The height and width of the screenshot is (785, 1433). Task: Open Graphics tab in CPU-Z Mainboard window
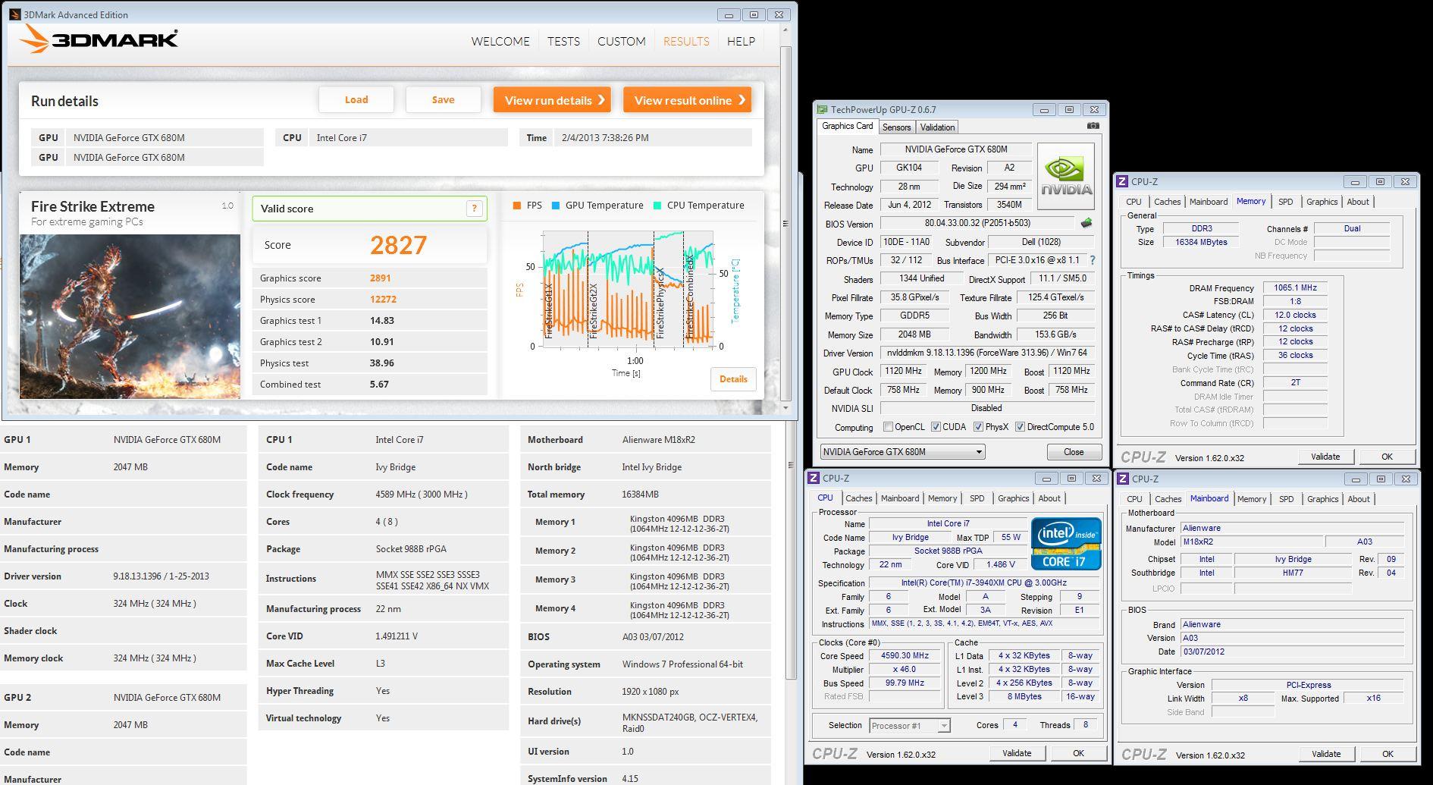click(1322, 499)
